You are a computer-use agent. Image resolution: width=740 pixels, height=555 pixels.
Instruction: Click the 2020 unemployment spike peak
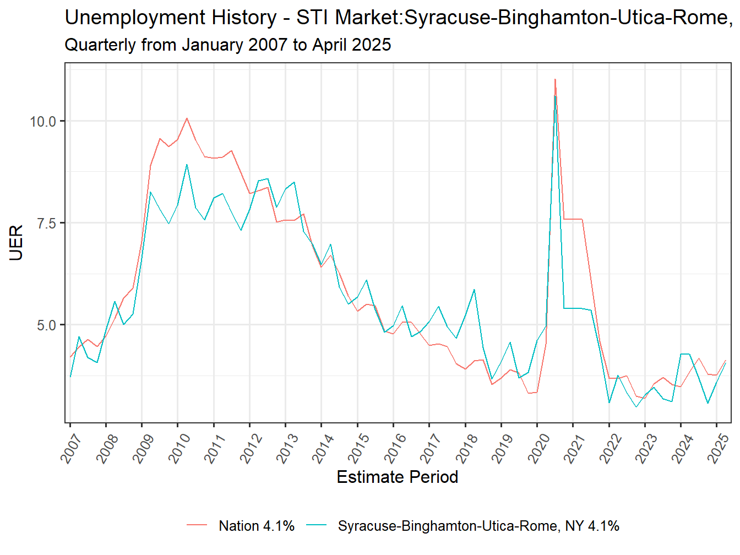[x=556, y=80]
